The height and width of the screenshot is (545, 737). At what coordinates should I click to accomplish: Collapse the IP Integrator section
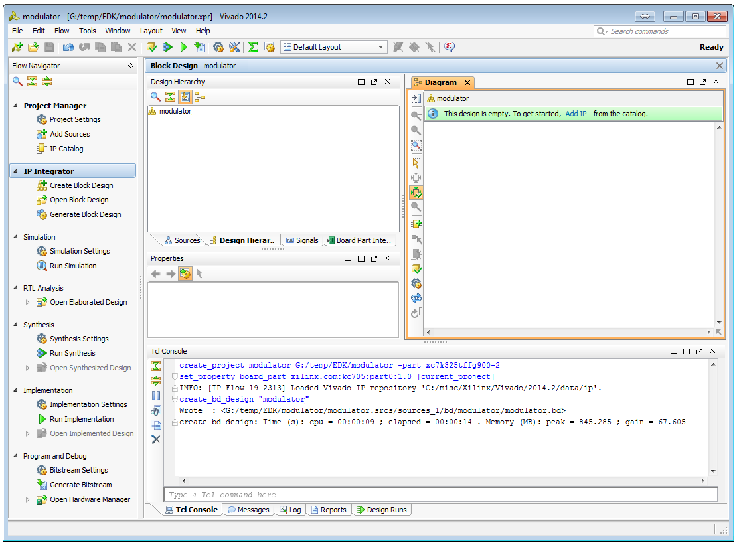[x=15, y=171]
